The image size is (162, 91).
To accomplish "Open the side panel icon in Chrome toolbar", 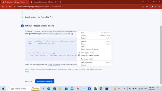I will pos(152,7).
